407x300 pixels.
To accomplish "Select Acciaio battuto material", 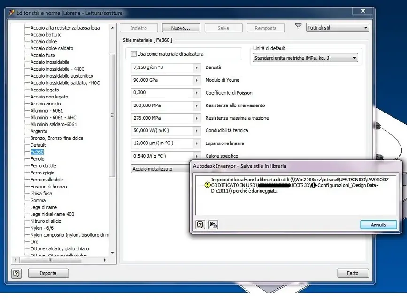I will 46,35.
